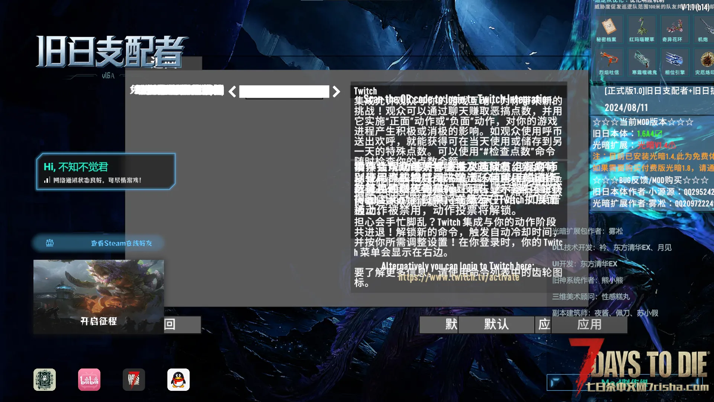Click the 旧神系统作者: 熊小熊 credit

(x=588, y=280)
